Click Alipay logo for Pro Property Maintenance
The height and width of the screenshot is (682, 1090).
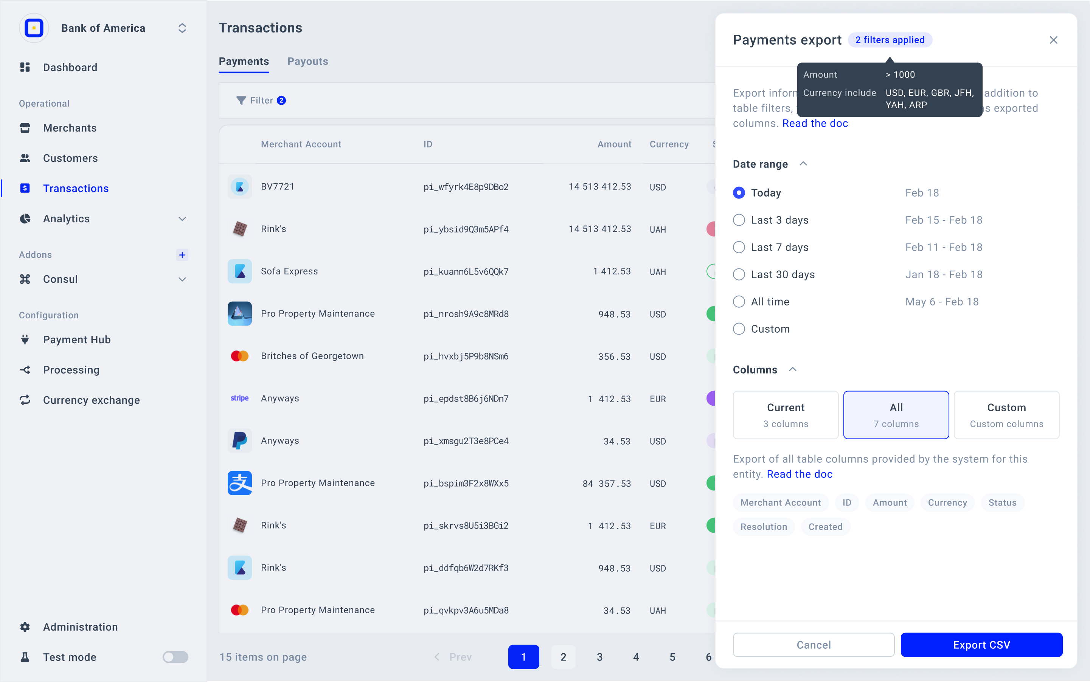[x=239, y=483]
